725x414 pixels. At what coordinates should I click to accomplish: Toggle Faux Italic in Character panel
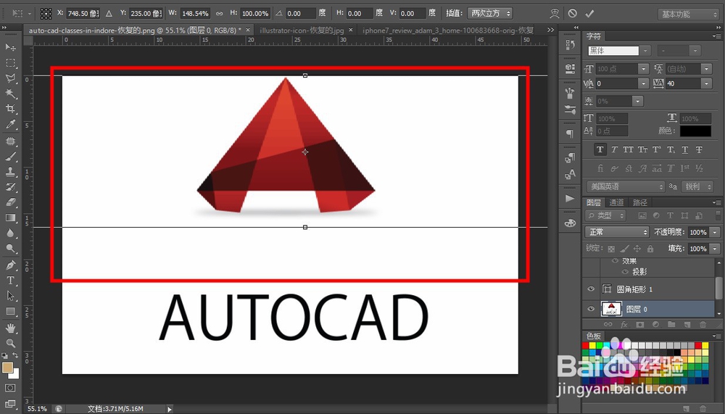pos(614,149)
